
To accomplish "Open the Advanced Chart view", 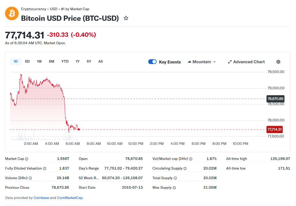I will (246, 62).
